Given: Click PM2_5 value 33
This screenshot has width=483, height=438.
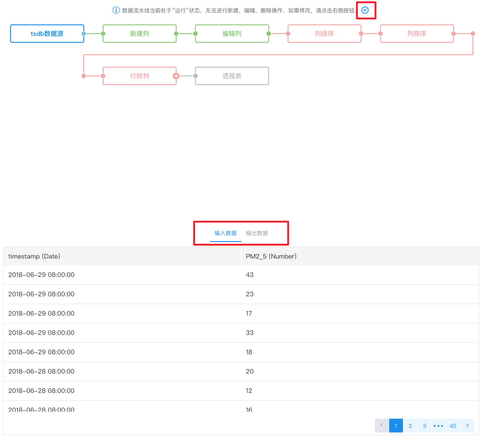Looking at the screenshot, I should (249, 333).
